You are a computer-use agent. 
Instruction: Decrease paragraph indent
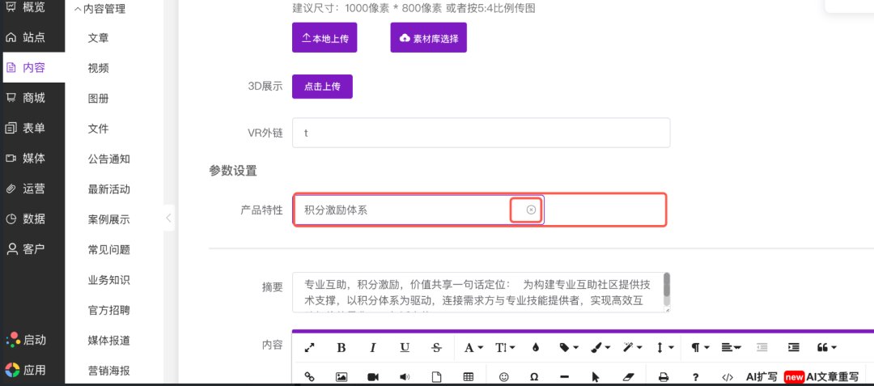[762, 348]
